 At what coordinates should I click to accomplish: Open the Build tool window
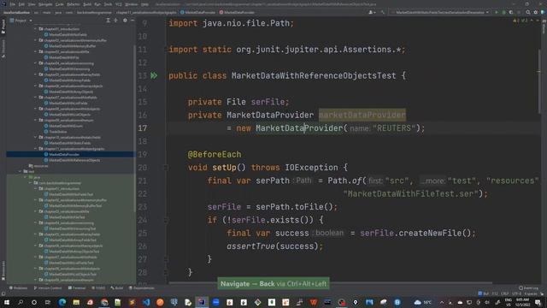pos(117,288)
